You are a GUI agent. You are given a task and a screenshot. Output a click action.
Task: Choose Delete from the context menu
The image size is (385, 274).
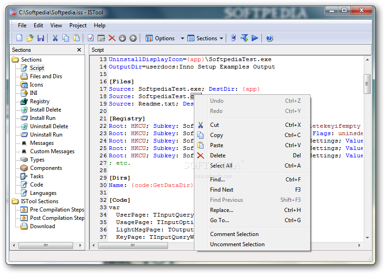coord(252,156)
